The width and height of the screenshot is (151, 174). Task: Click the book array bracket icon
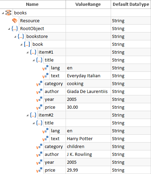pyautogui.click(x=27, y=44)
